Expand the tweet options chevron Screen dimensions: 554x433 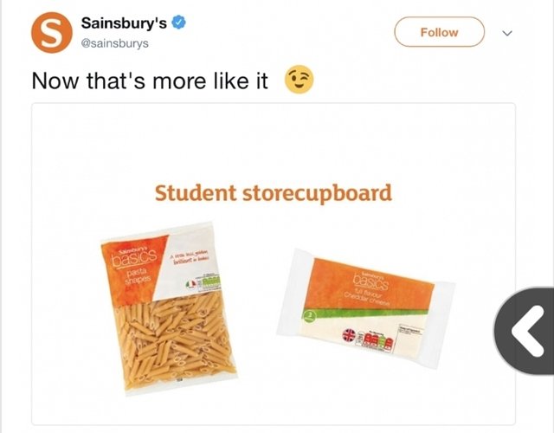pos(508,33)
